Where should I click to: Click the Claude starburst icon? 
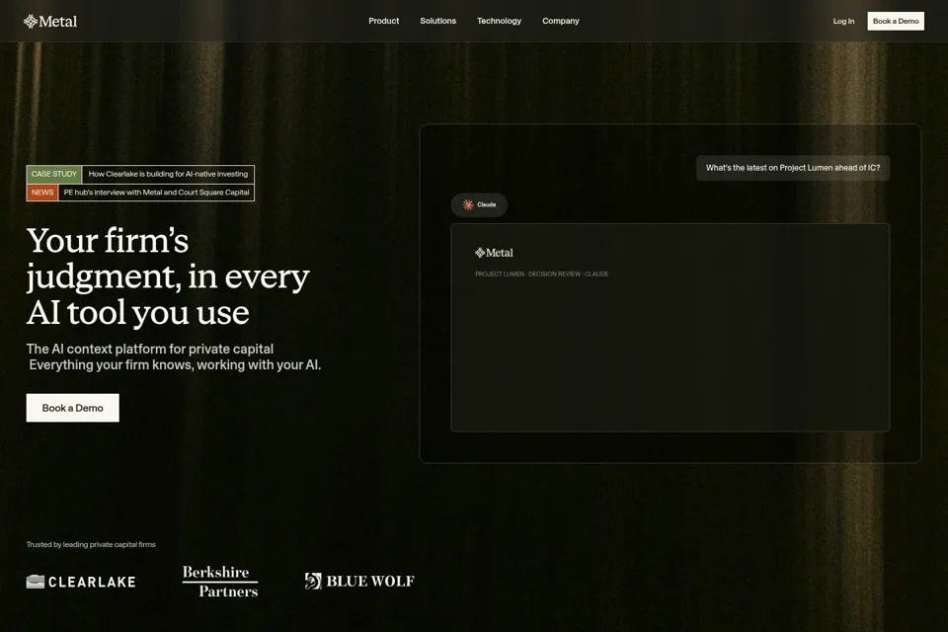[468, 205]
